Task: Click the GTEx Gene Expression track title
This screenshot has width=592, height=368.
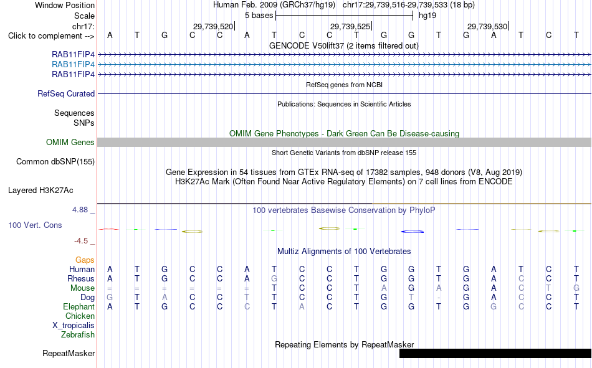Action: [344, 172]
